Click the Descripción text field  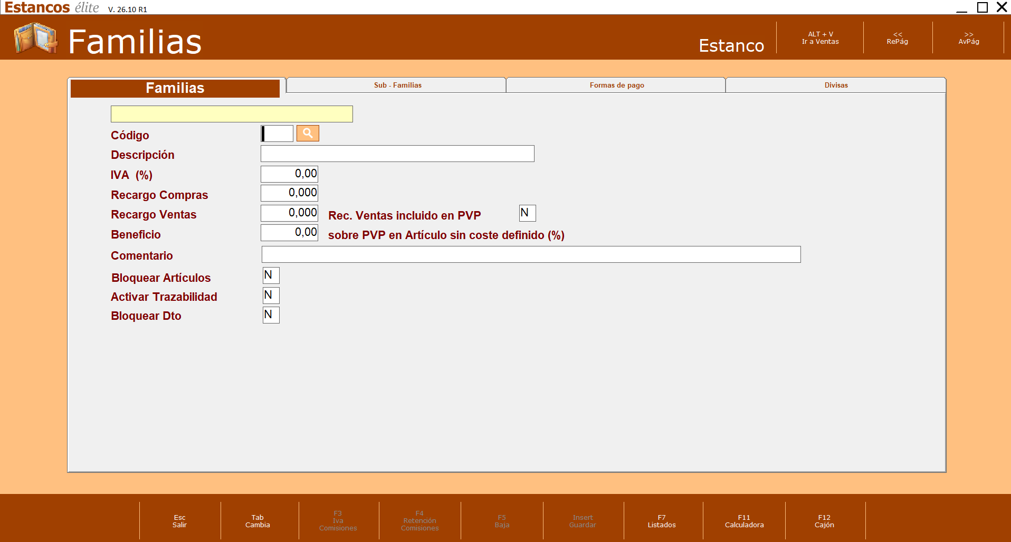[397, 154]
